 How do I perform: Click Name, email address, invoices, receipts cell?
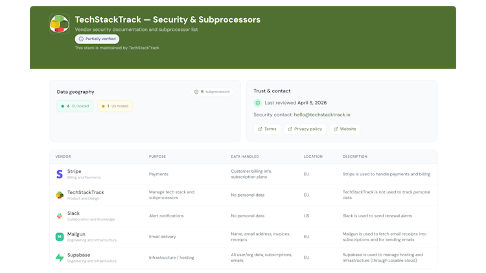coord(260,237)
